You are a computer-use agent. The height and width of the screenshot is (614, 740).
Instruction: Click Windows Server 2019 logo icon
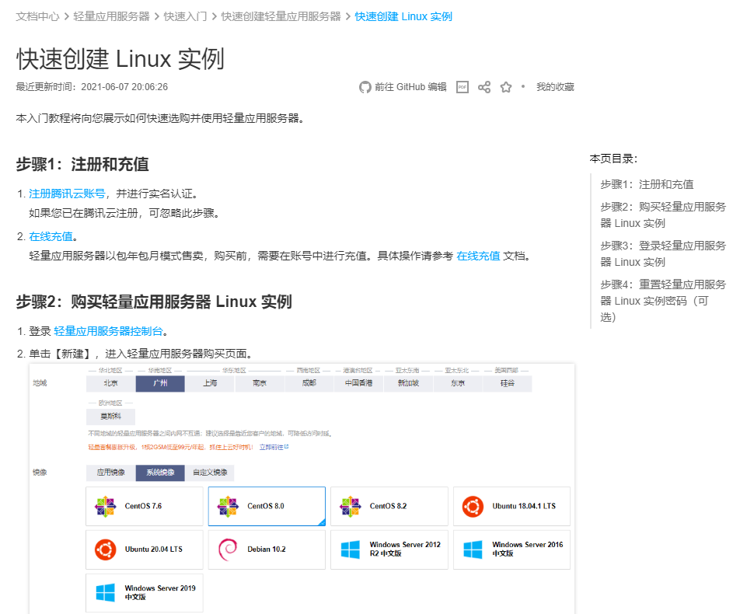105,593
